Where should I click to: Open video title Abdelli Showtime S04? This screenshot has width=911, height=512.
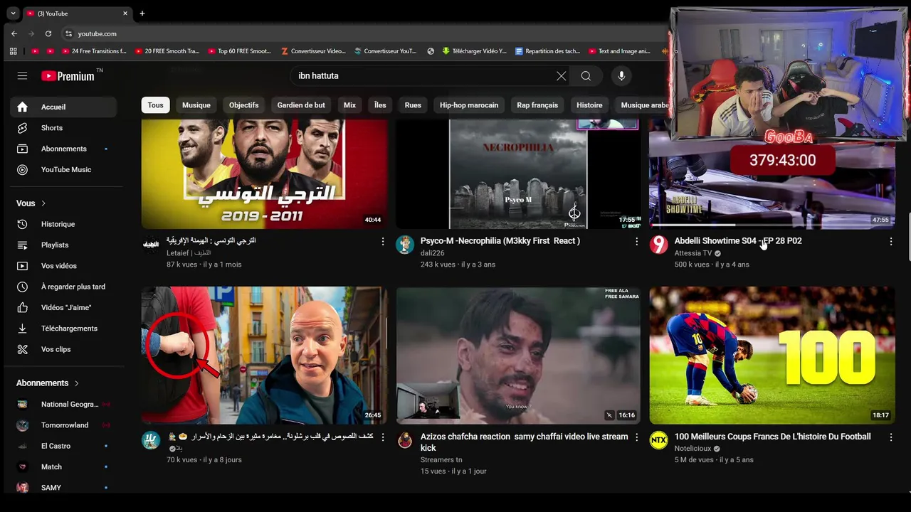(x=738, y=241)
